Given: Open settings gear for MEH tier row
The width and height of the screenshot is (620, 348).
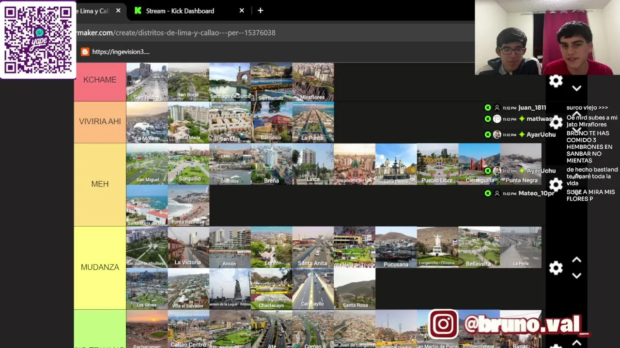Looking at the screenshot, I should pos(556,184).
